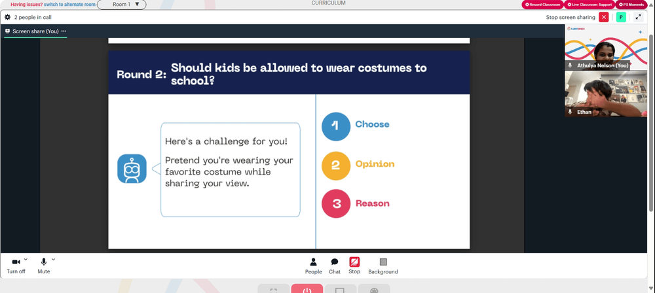
Task: Open the Room 1 dropdown
Action: 122,5
